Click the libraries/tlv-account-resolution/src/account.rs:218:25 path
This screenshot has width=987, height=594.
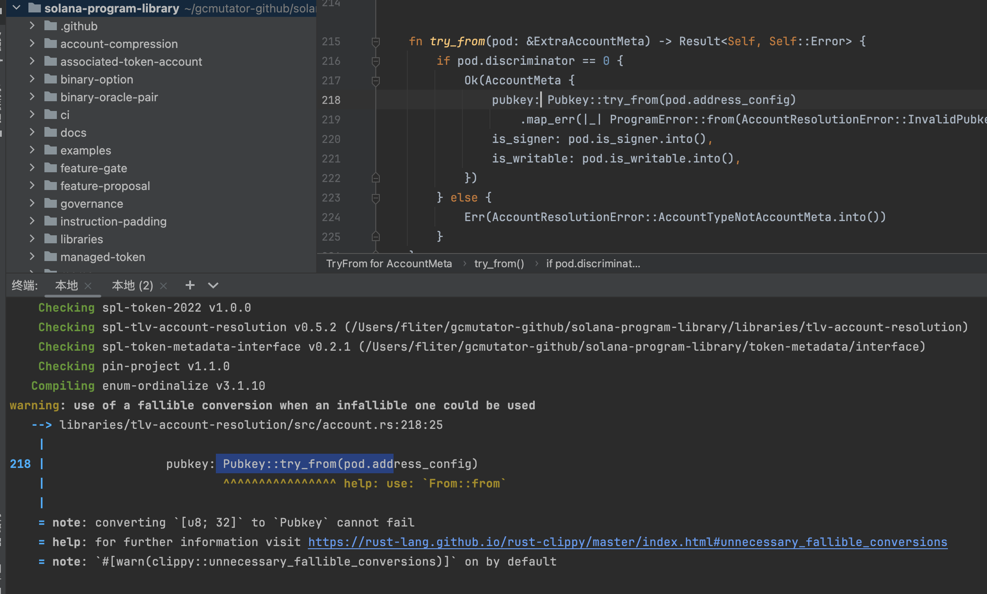click(251, 425)
